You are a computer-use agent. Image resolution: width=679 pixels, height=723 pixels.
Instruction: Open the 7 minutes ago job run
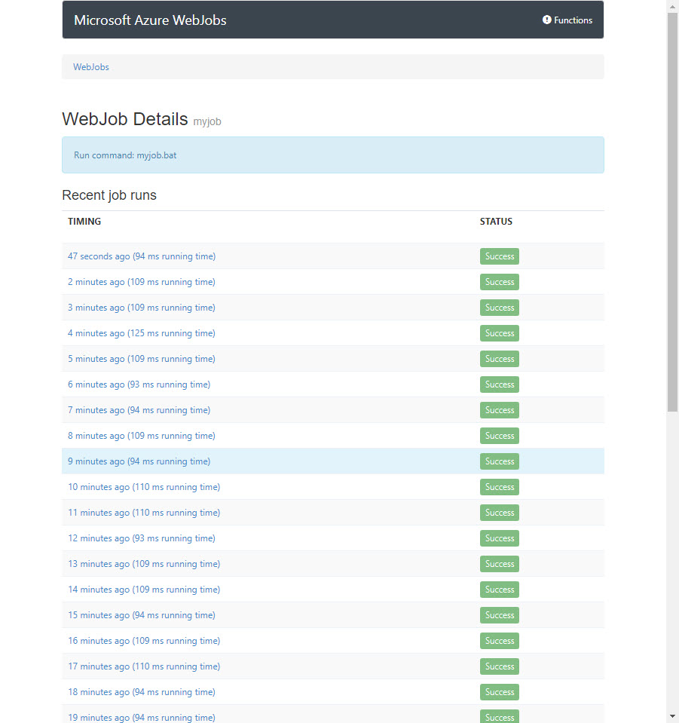pos(139,410)
